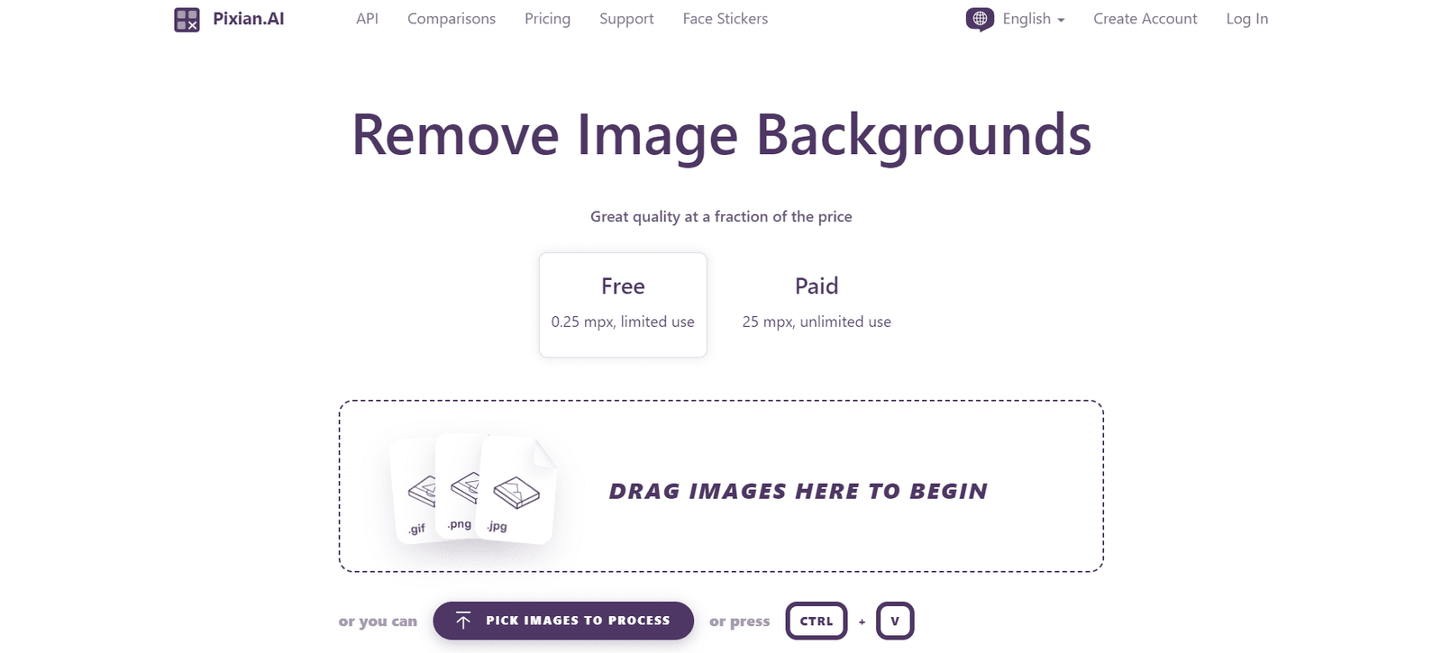Image resolution: width=1442 pixels, height=653 pixels.
Task: Visit the Support page
Action: (x=626, y=19)
